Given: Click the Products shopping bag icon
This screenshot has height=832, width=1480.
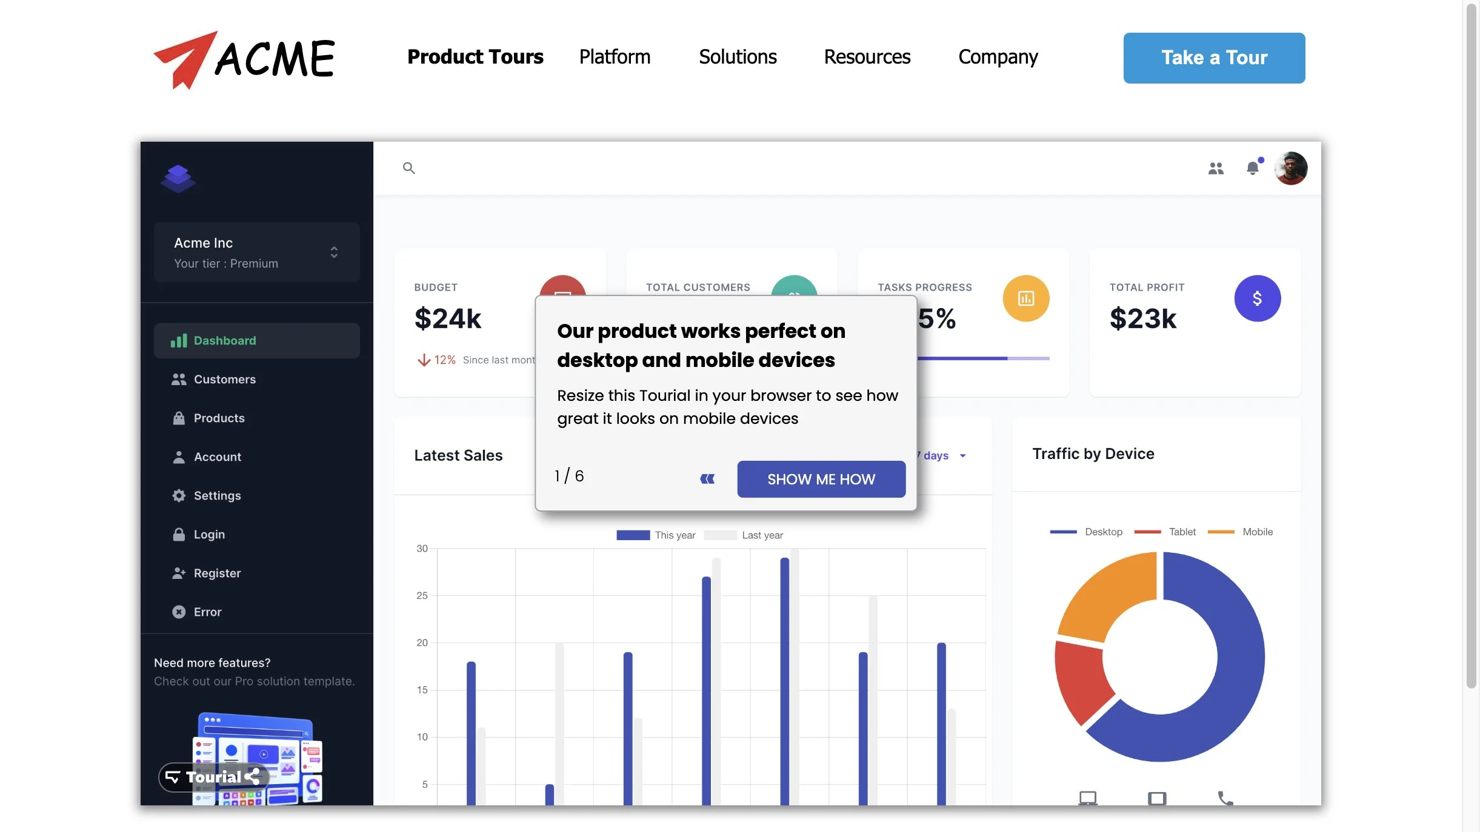Looking at the screenshot, I should (179, 418).
